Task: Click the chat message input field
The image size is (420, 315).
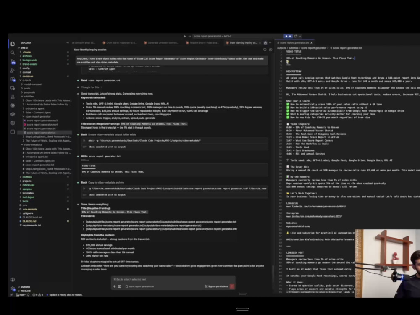Action: coord(173,279)
